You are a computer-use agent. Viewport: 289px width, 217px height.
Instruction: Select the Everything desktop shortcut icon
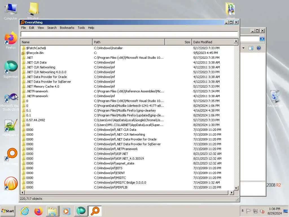[x=11, y=155]
